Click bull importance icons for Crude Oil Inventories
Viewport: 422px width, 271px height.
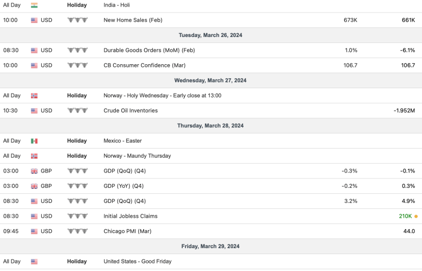pos(77,110)
